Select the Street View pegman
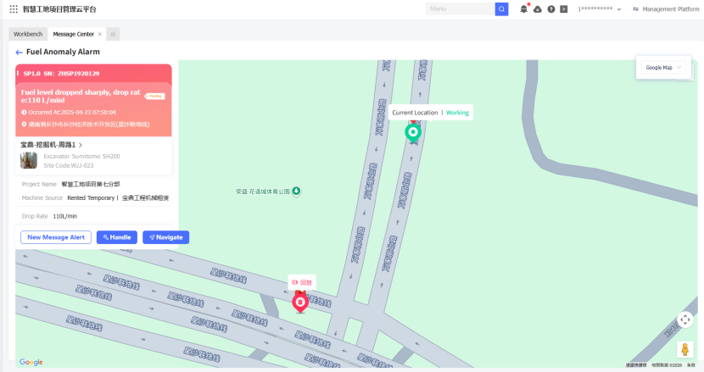Viewport: 704px width, 372px height. click(684, 349)
